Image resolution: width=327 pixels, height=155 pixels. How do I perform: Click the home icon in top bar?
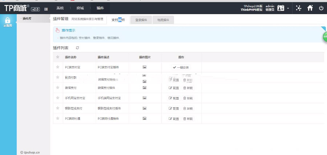(310, 8)
